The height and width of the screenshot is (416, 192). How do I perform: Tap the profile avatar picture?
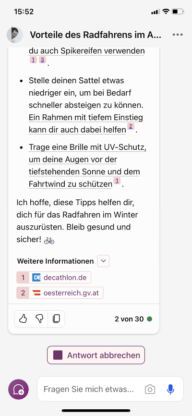point(15,35)
